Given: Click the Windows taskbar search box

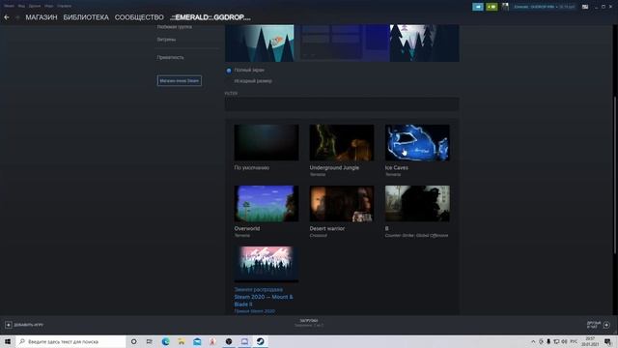Looking at the screenshot, I should (70, 341).
